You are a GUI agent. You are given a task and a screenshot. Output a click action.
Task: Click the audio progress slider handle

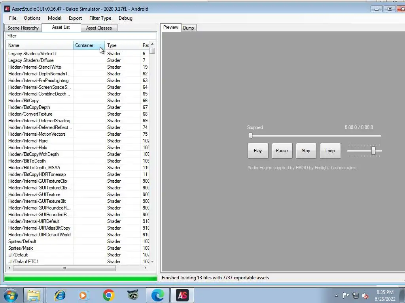tap(250, 136)
